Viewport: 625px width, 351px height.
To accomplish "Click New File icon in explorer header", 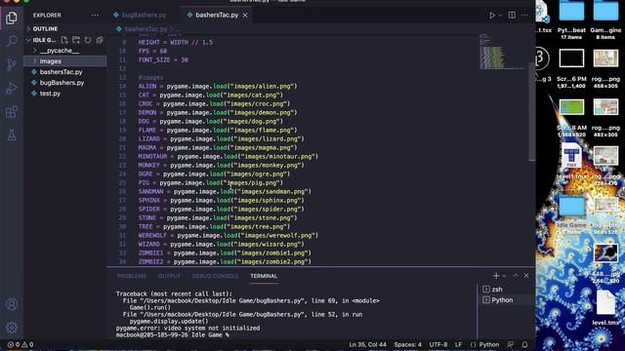I will (64, 40).
